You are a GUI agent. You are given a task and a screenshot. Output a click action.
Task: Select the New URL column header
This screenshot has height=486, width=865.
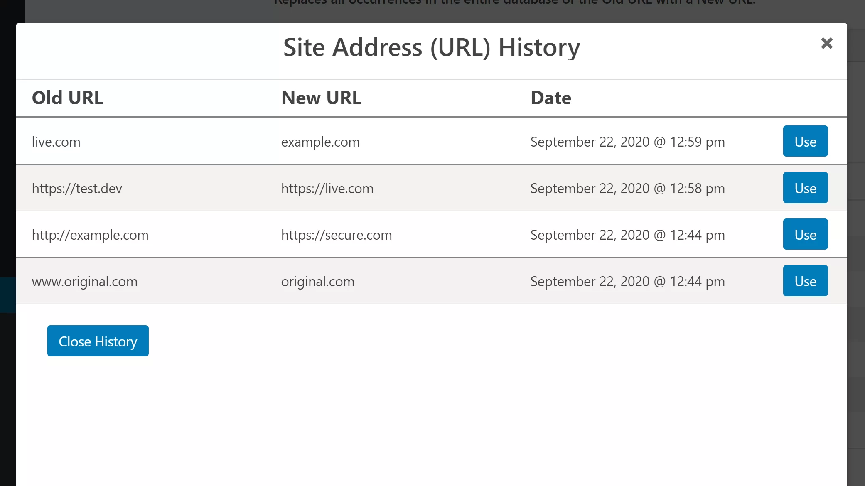coord(321,98)
